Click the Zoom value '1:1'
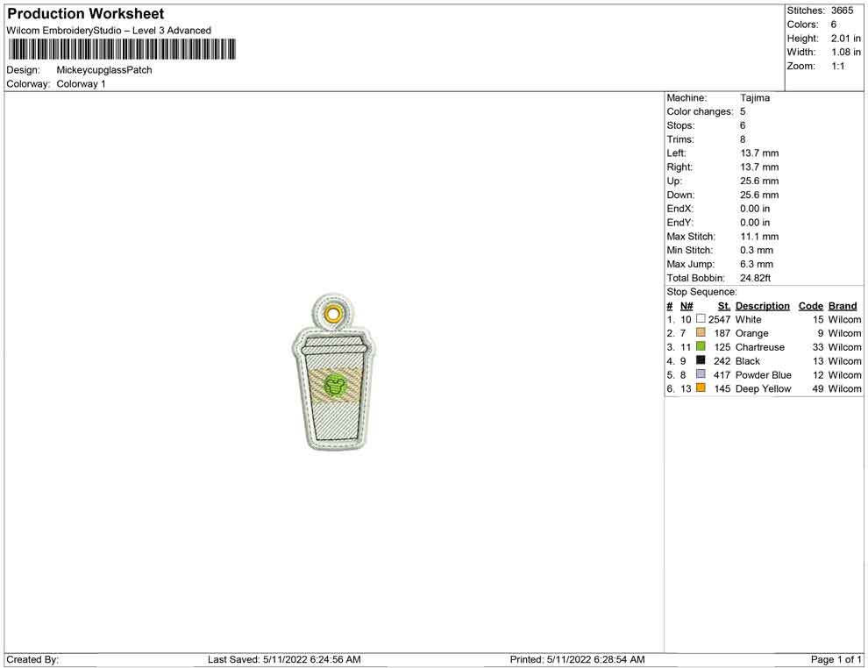The image size is (868, 668). pyautogui.click(x=837, y=66)
